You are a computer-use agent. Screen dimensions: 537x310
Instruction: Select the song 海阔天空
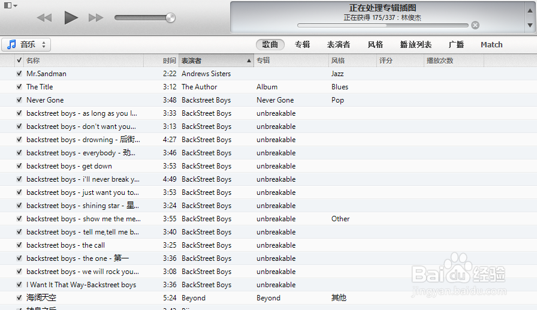coord(41,298)
